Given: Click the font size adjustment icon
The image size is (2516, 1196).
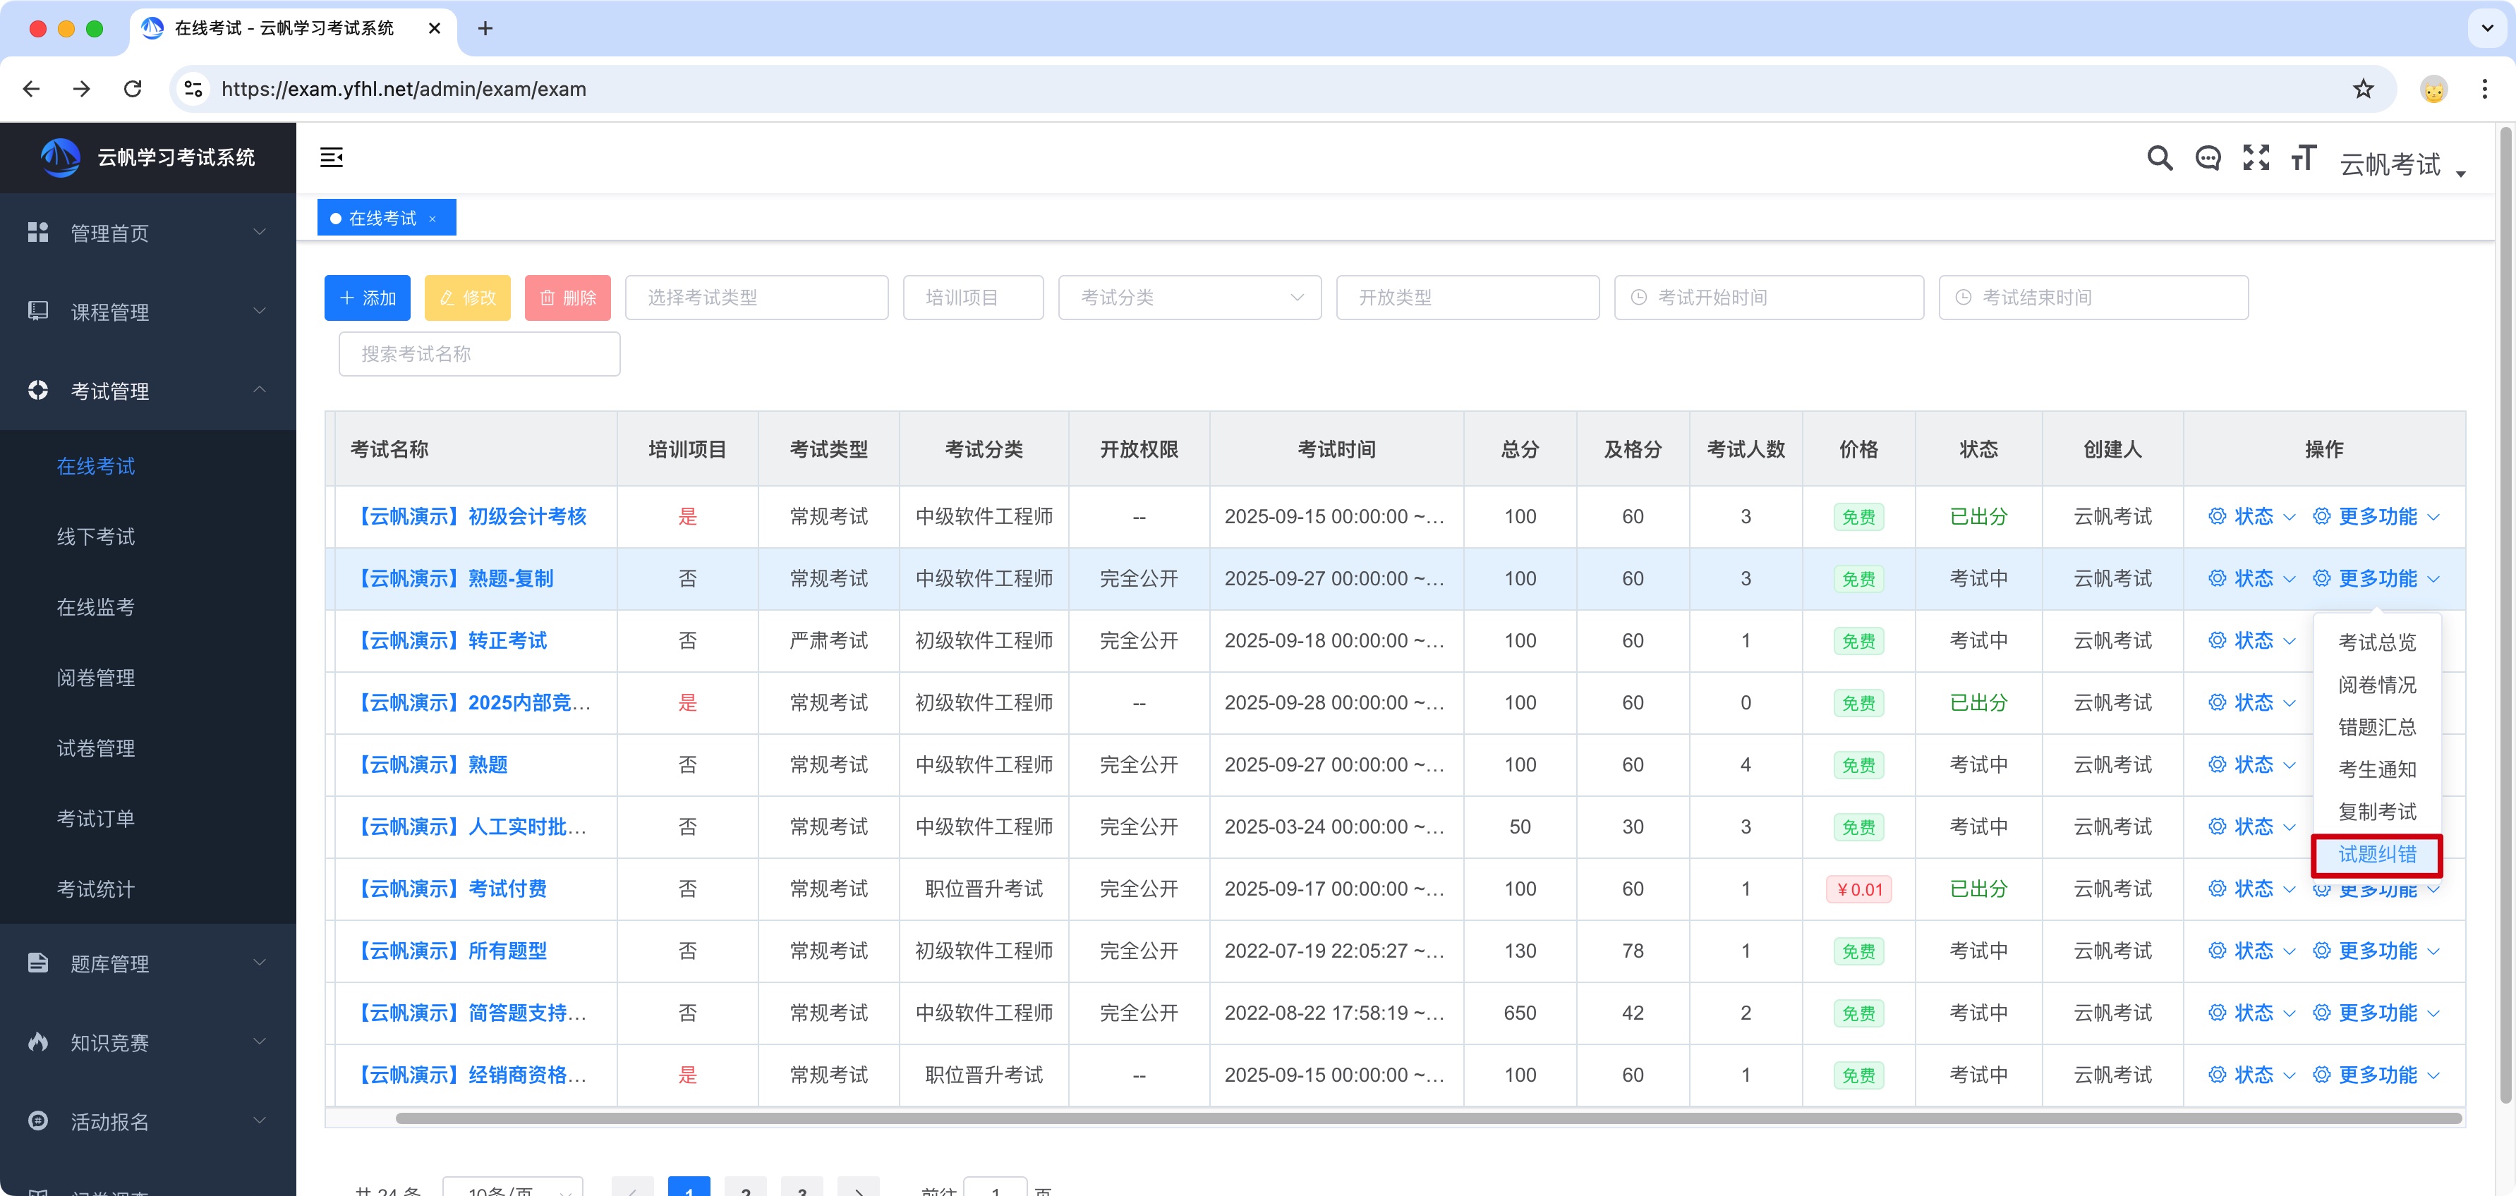Looking at the screenshot, I should [2303, 158].
